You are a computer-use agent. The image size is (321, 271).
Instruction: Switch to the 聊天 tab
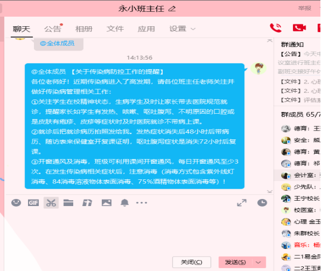tap(21, 29)
